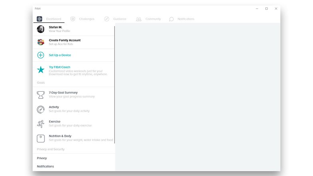Click the Family Account colorful icon
This screenshot has width=313, height=176.
tap(41, 42)
